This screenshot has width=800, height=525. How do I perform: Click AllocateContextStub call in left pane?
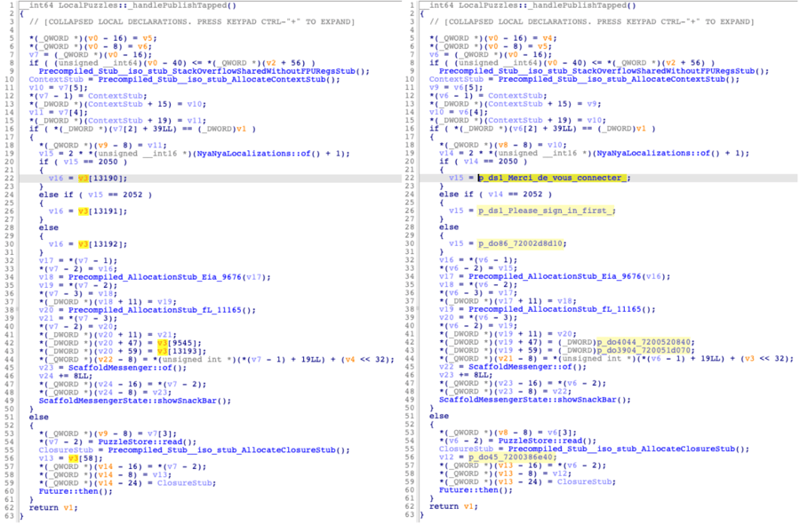[219, 80]
